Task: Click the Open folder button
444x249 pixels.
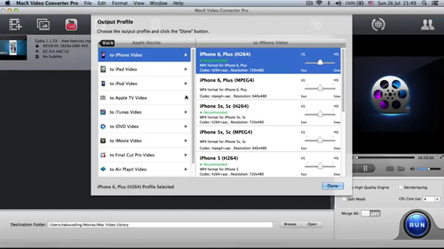Action: tap(312, 224)
